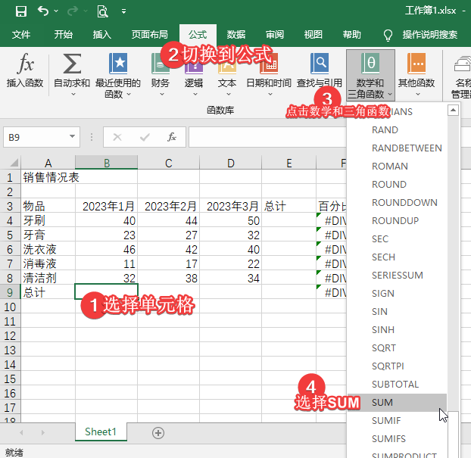Expand the 其他函数 dropdown arrow
The width and height of the screenshot is (471, 458).
(418, 95)
